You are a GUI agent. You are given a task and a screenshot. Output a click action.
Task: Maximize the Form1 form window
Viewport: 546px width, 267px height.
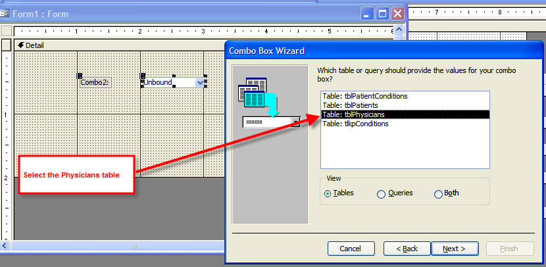(x=383, y=13)
